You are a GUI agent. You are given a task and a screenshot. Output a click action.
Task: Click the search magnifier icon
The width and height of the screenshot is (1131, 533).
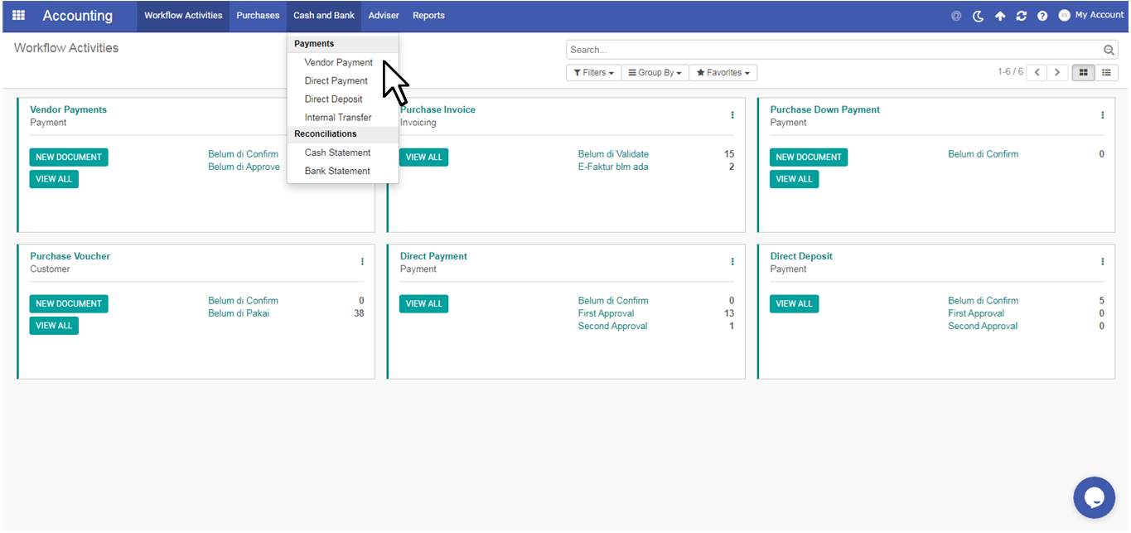tap(1109, 51)
